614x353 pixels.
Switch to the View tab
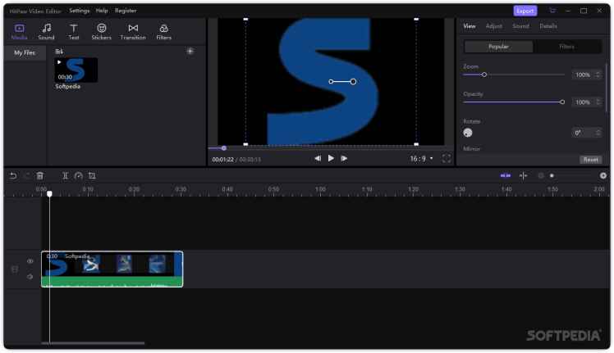click(x=469, y=26)
